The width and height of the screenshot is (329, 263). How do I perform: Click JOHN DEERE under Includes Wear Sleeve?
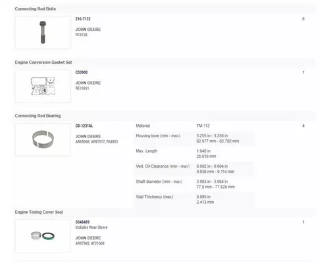coord(88,238)
